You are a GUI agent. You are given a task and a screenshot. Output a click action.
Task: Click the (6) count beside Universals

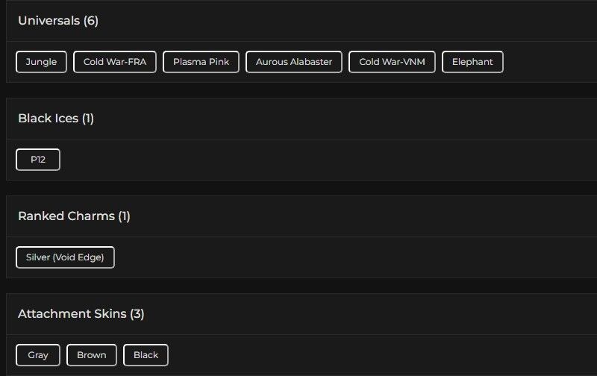(91, 21)
